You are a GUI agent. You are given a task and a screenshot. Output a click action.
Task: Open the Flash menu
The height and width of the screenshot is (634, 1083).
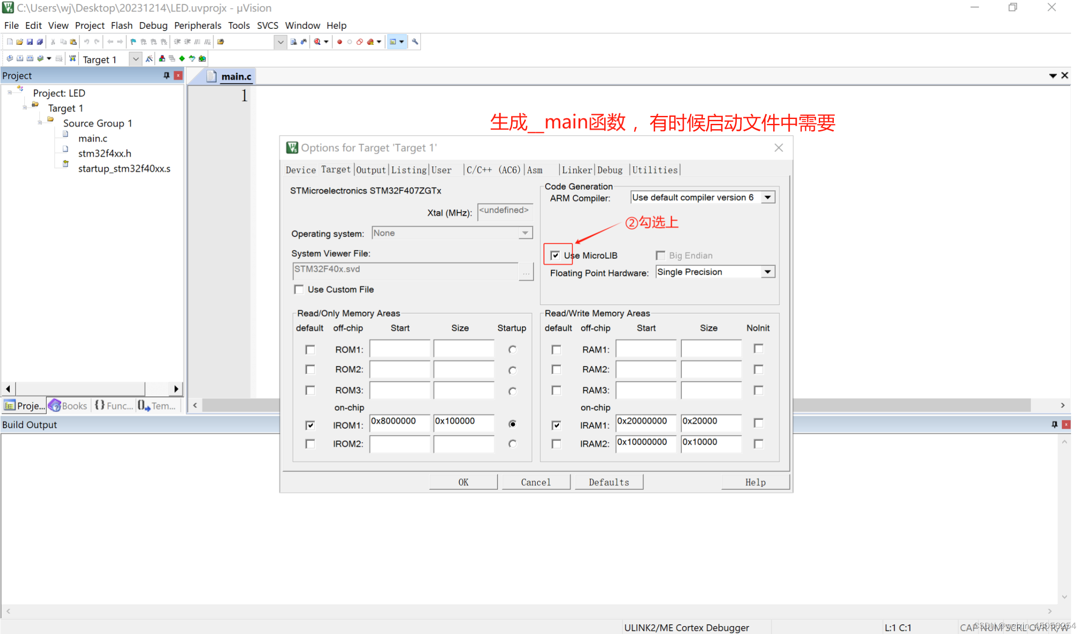[122, 25]
